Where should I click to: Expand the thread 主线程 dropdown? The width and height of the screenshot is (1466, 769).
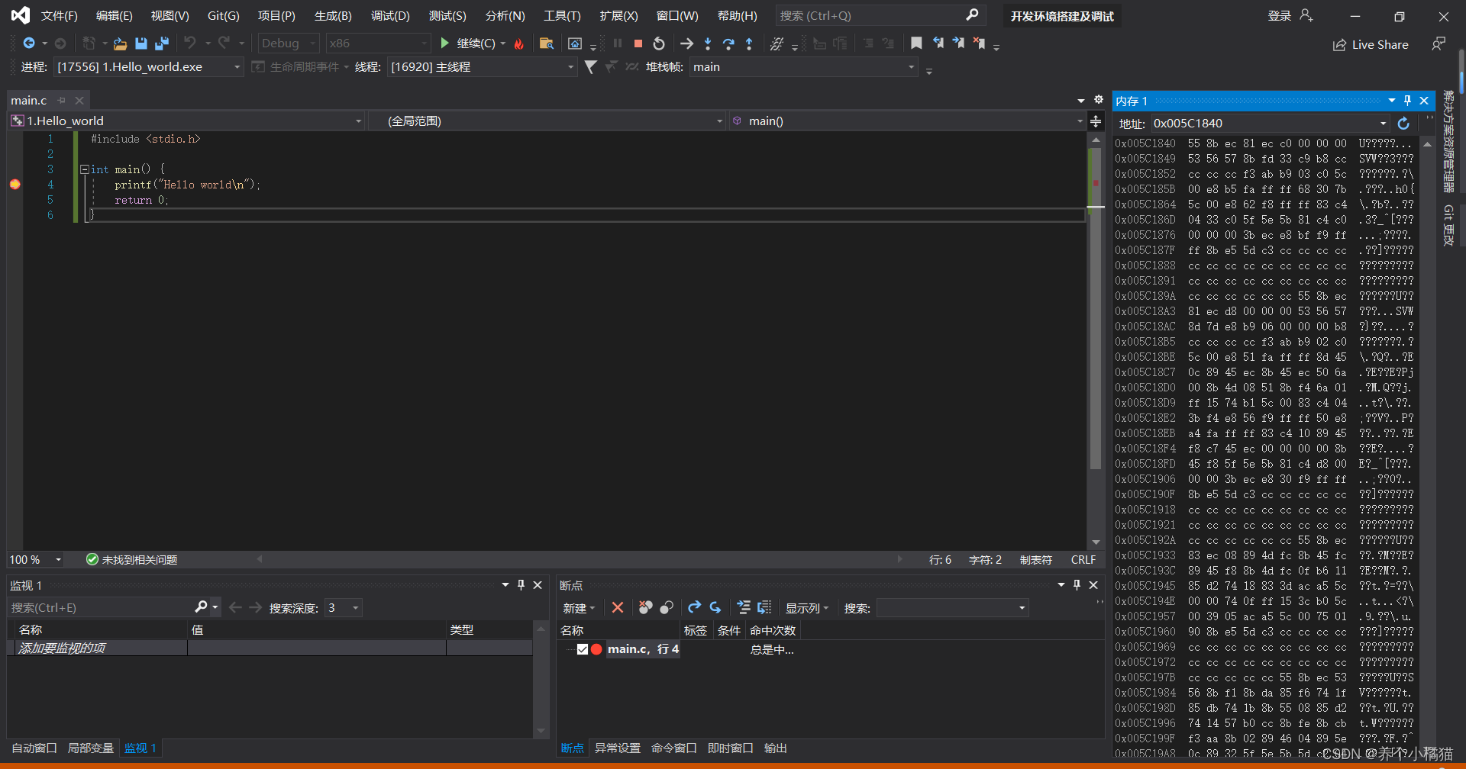(x=570, y=67)
